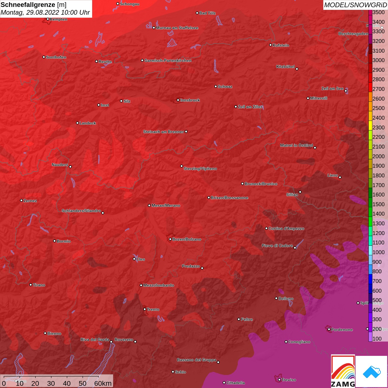Click the "Schneefallgrenze [m]" title text
The image size is (388, 388).
[x=34, y=5]
